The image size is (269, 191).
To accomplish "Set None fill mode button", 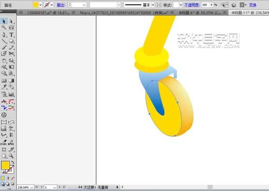I will point(13,178).
